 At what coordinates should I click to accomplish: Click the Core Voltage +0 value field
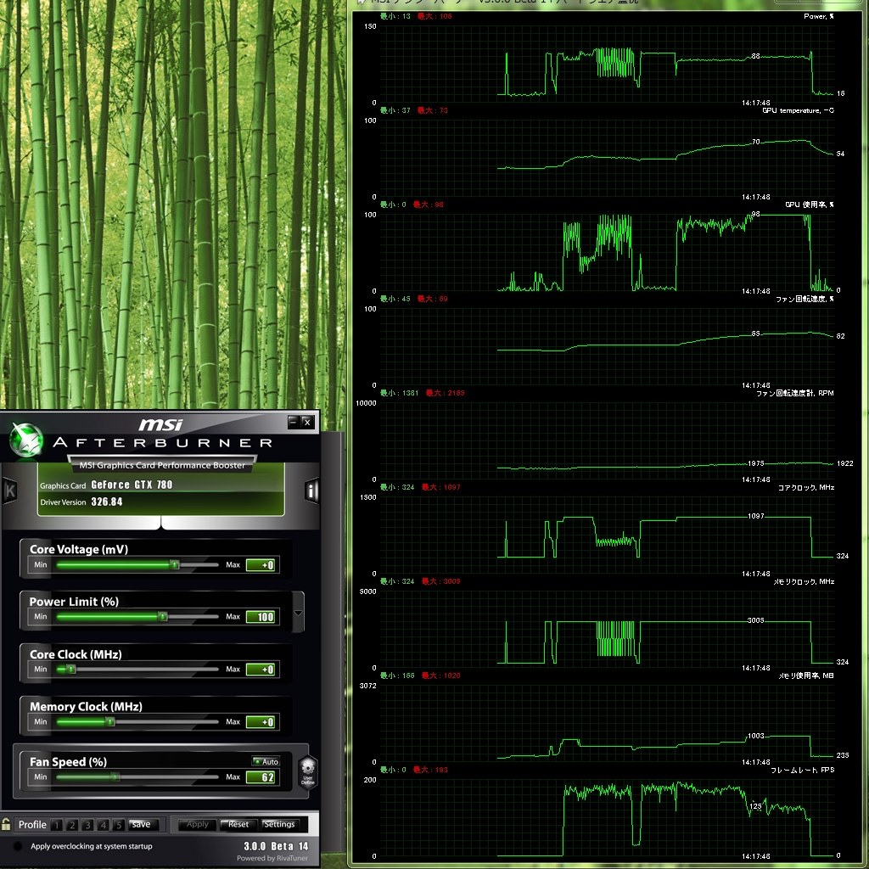(x=261, y=564)
